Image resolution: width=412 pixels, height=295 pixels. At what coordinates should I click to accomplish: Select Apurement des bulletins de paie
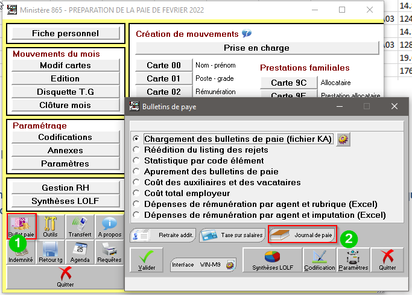point(137,171)
